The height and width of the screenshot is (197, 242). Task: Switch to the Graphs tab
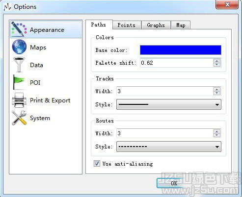(156, 25)
